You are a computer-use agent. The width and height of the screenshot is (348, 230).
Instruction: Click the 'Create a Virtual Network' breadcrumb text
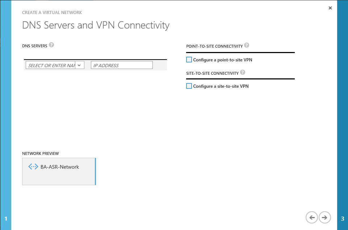click(x=52, y=13)
